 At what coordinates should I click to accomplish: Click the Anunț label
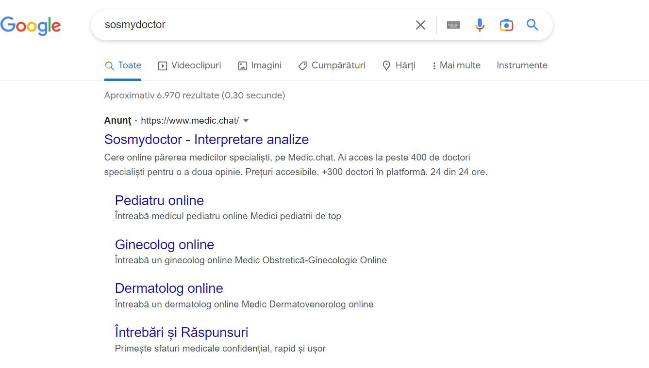(117, 121)
